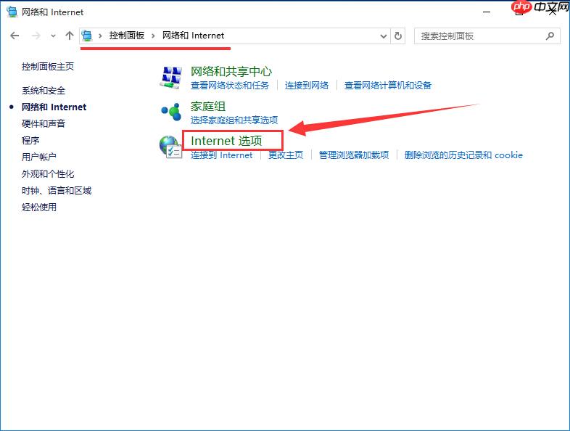Open the recent locations dropdown arrow

point(53,36)
